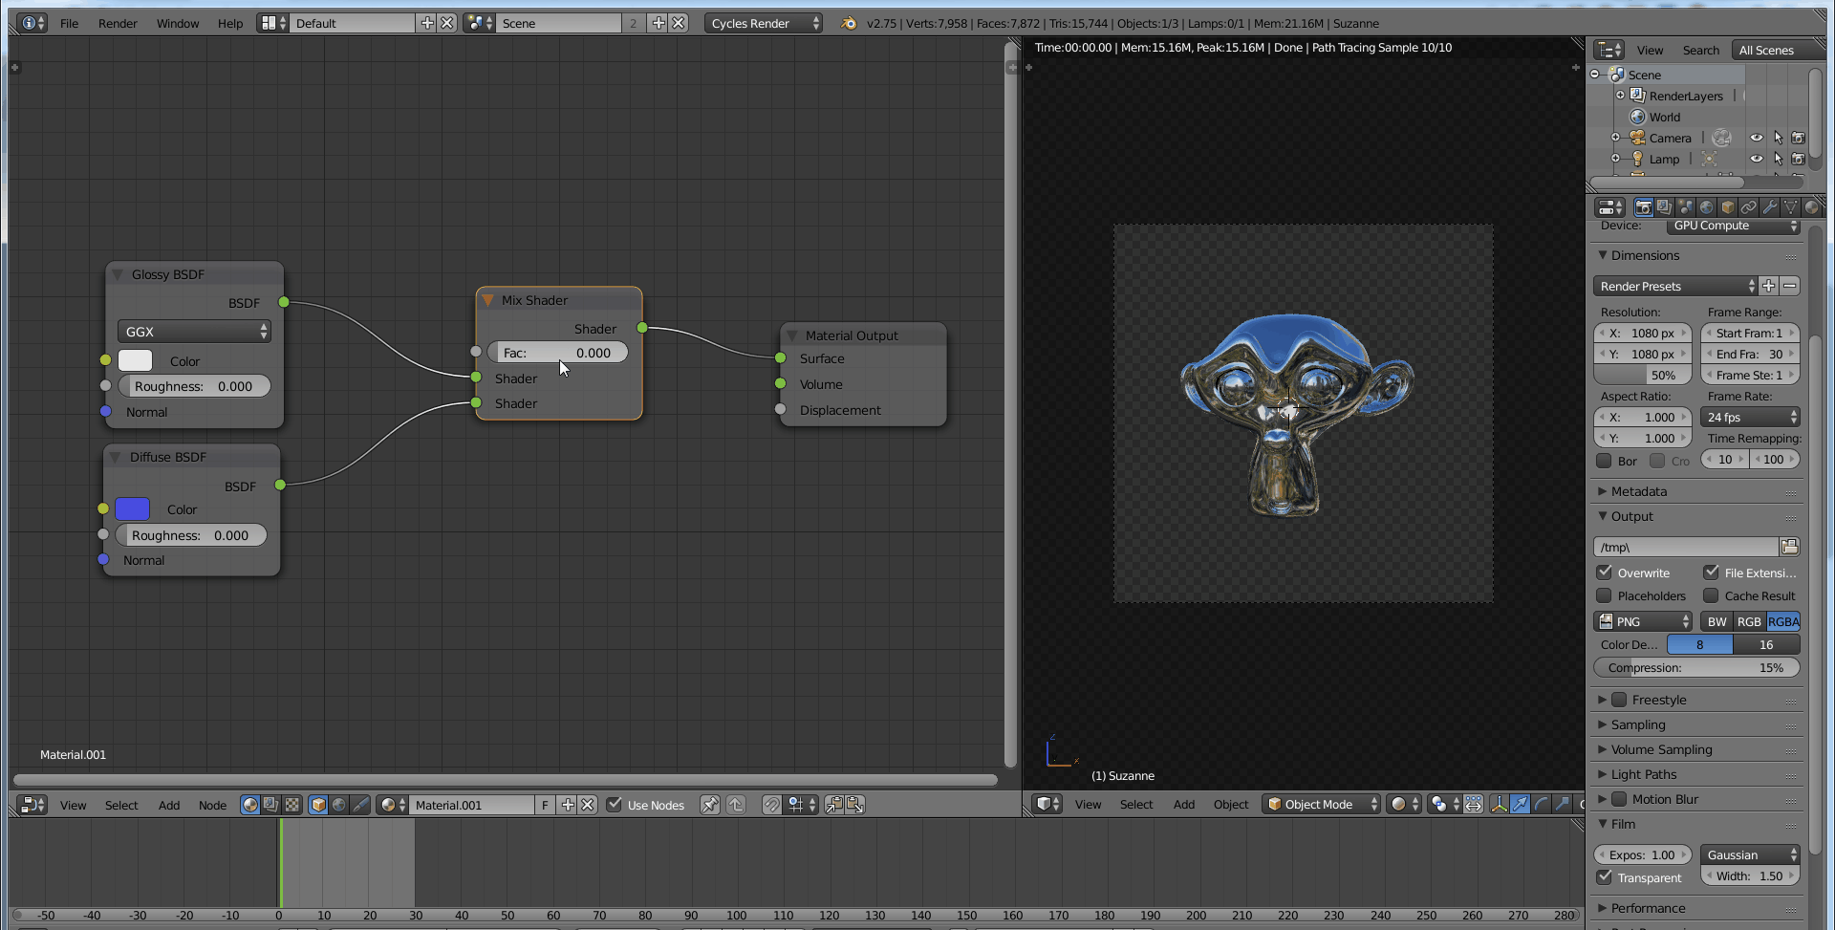This screenshot has width=1835, height=930.
Task: Disable the Overwrite output checkbox
Action: coord(1605,572)
